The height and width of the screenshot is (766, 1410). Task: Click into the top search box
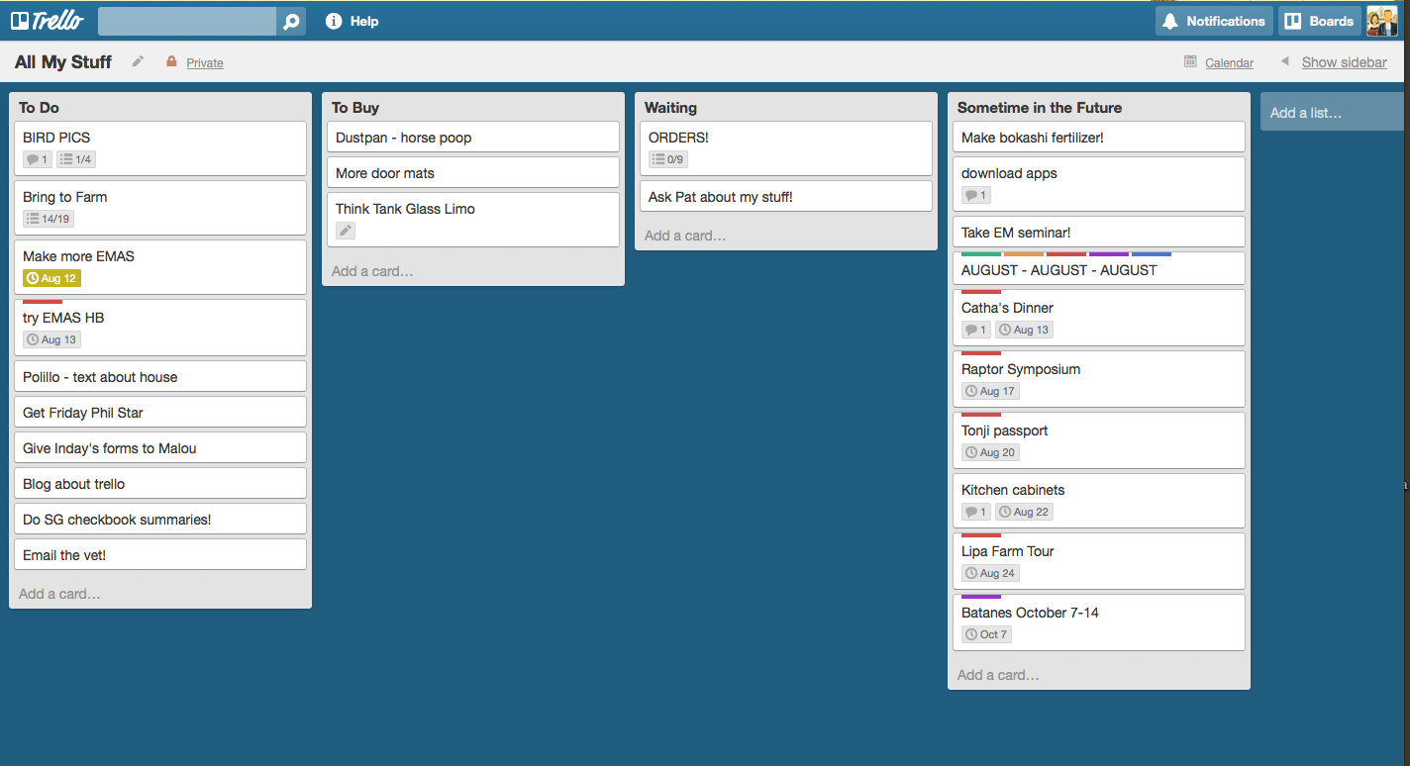[187, 21]
